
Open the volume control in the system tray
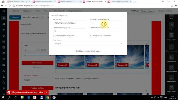click(x=158, y=97)
